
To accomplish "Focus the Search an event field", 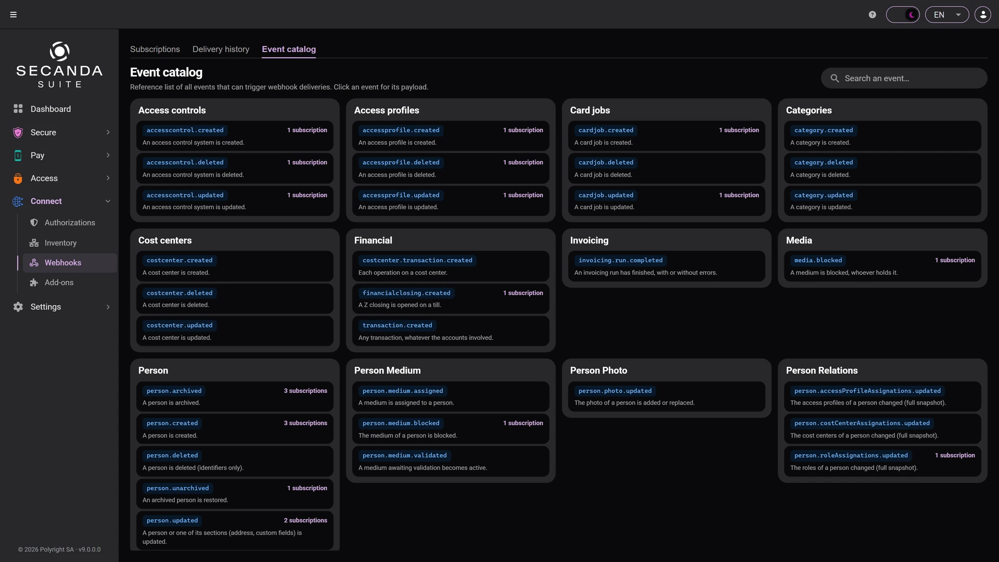I will (904, 78).
